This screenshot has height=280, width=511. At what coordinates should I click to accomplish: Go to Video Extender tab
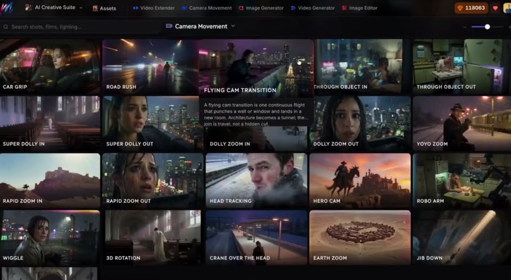coord(153,8)
